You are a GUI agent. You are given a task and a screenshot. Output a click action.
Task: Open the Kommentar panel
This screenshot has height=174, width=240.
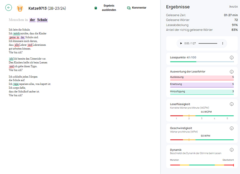(136, 8)
